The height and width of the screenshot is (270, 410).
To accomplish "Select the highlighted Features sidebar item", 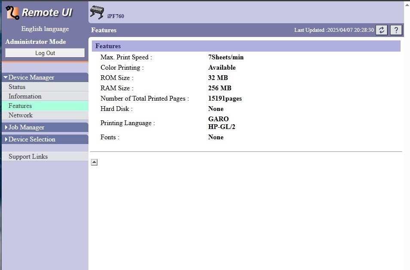I will coord(20,106).
